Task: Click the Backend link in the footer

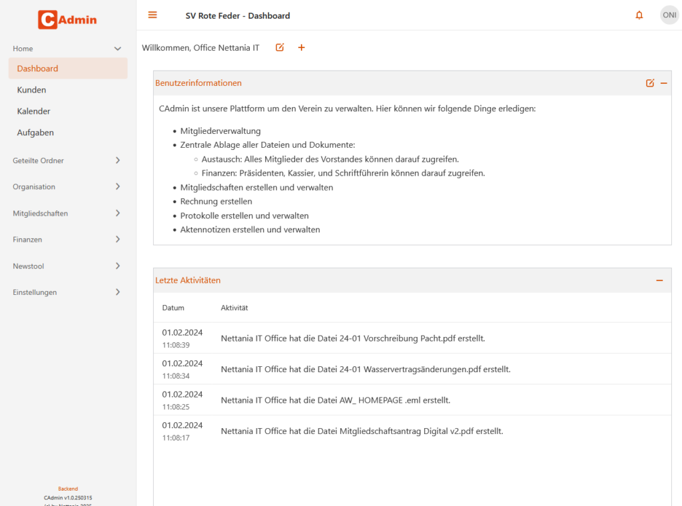Action: 68,489
